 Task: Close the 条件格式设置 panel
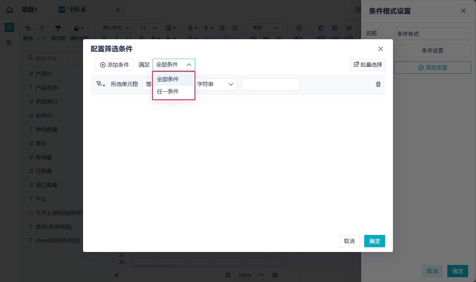(x=463, y=11)
